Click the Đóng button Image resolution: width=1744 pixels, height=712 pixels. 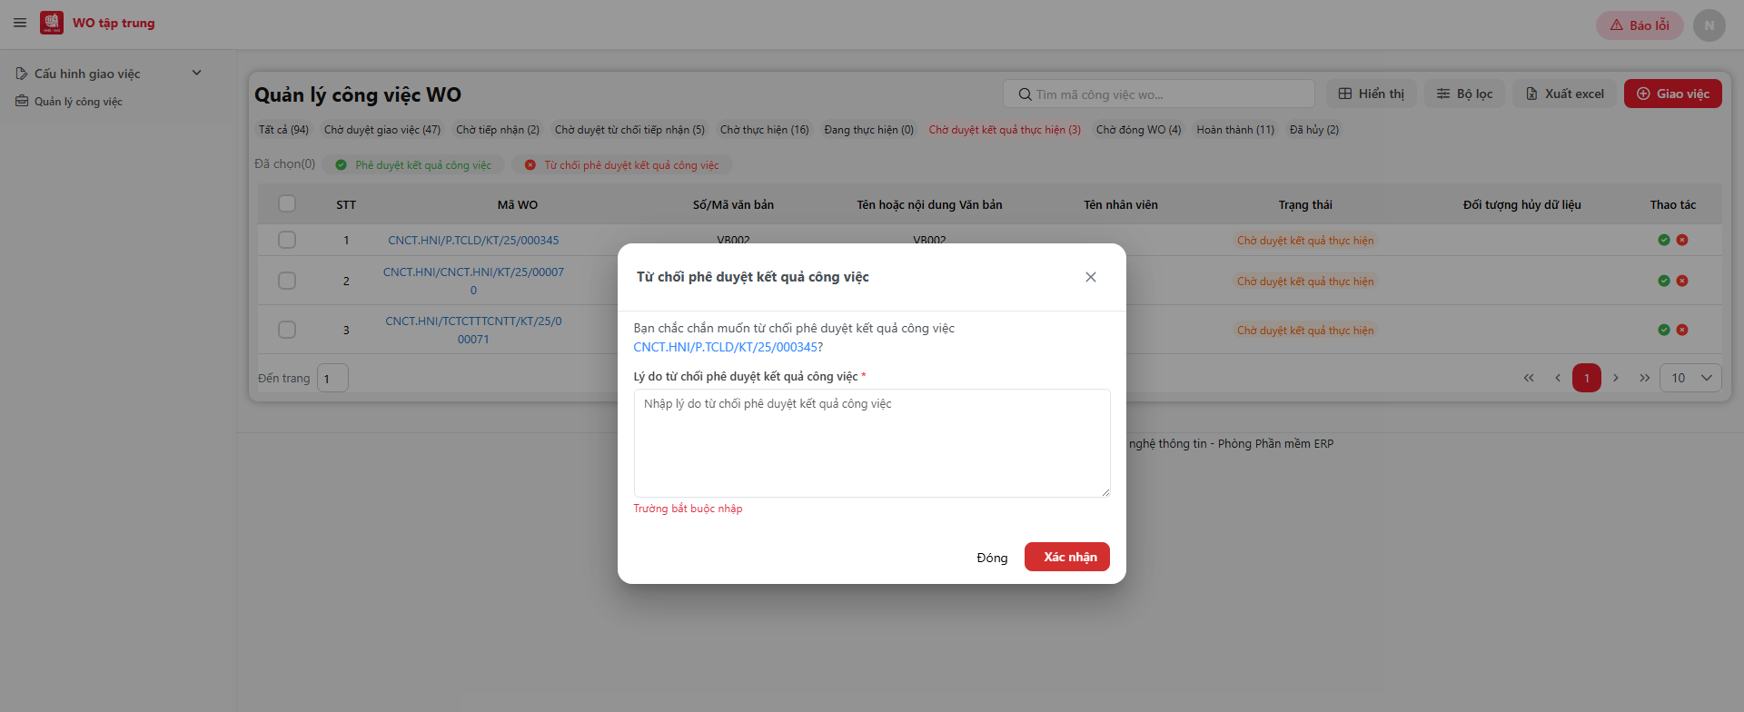coord(992,558)
